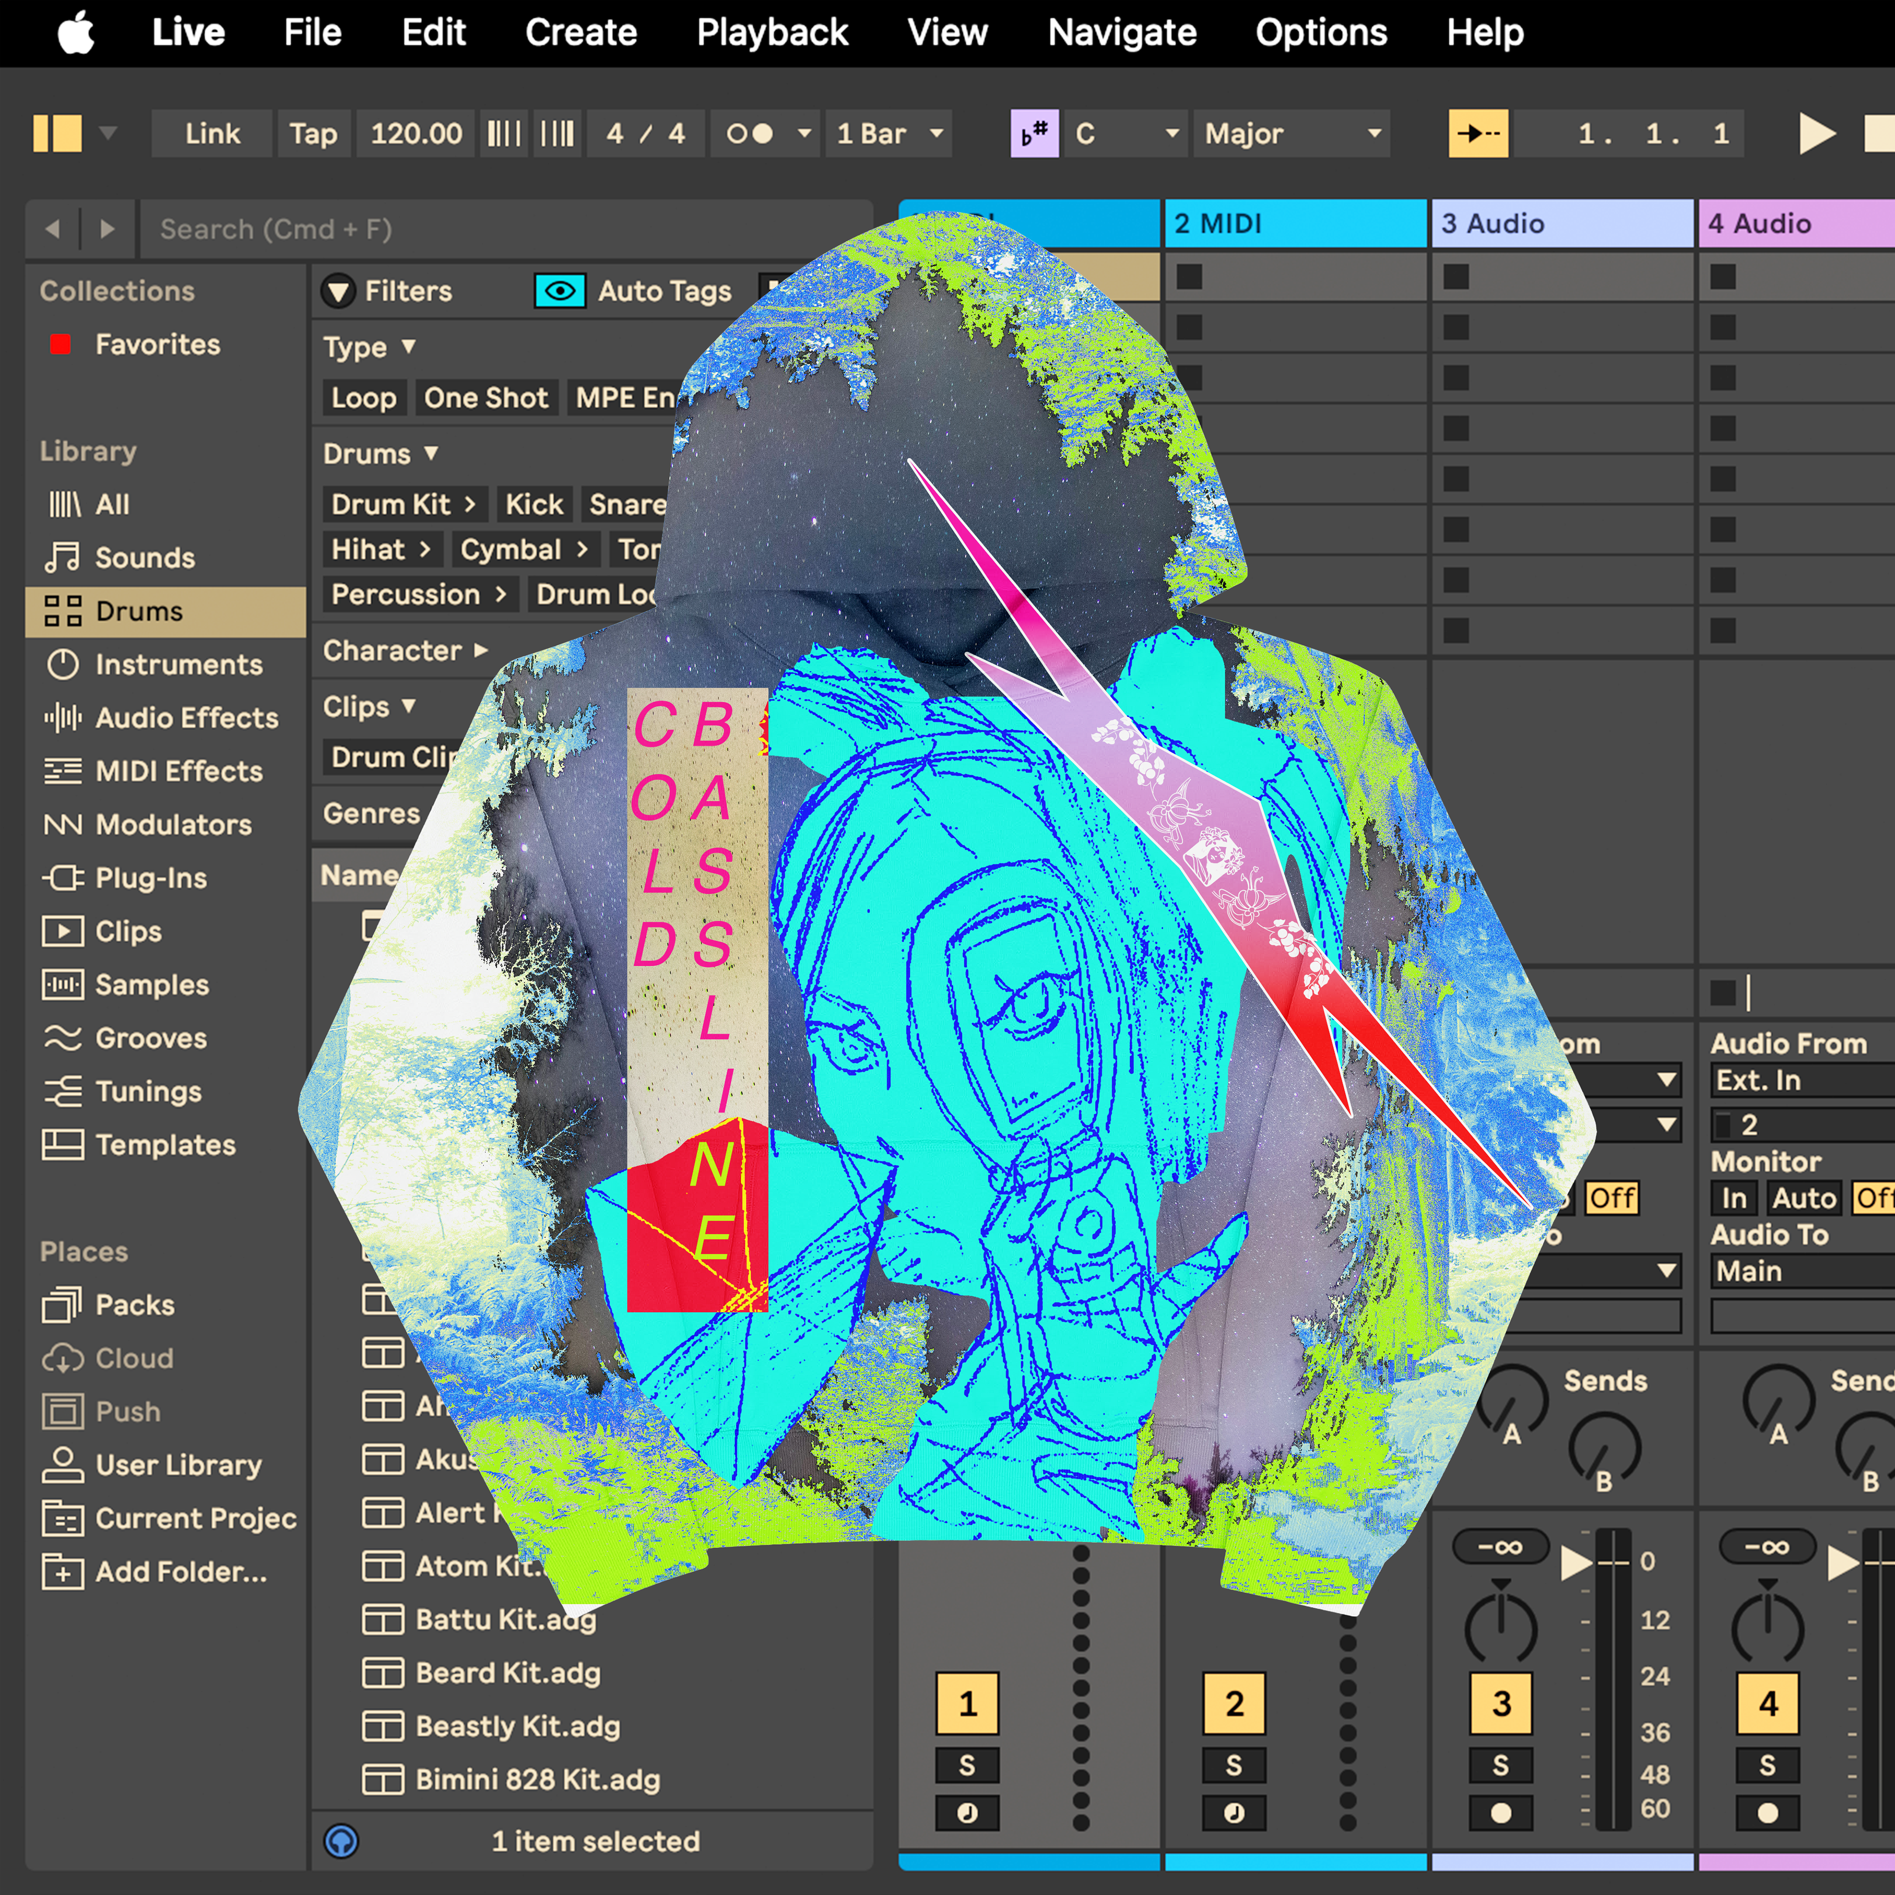The height and width of the screenshot is (1895, 1895).
Task: Open the Playback menu
Action: pos(772,33)
